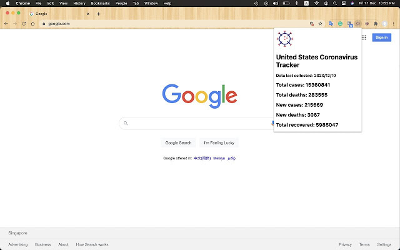Image resolution: width=400 pixels, height=250 pixels.
Task: Click the menu bar date and time
Action: pyautogui.click(x=376, y=3)
